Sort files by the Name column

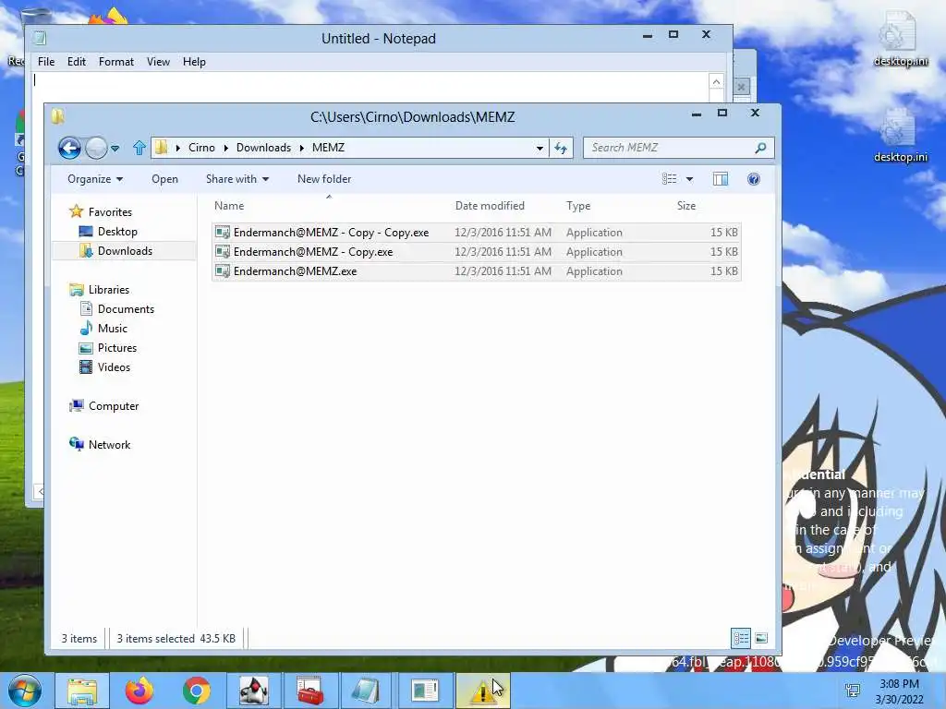click(x=229, y=206)
